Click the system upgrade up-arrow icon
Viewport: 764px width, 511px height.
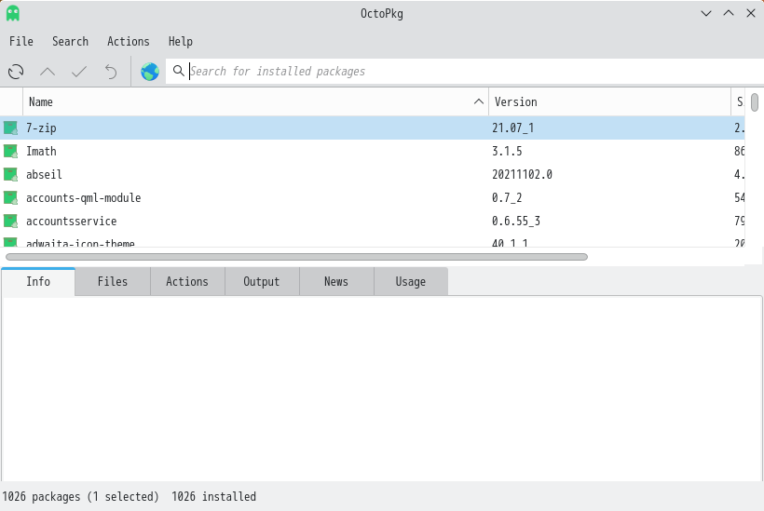click(48, 72)
